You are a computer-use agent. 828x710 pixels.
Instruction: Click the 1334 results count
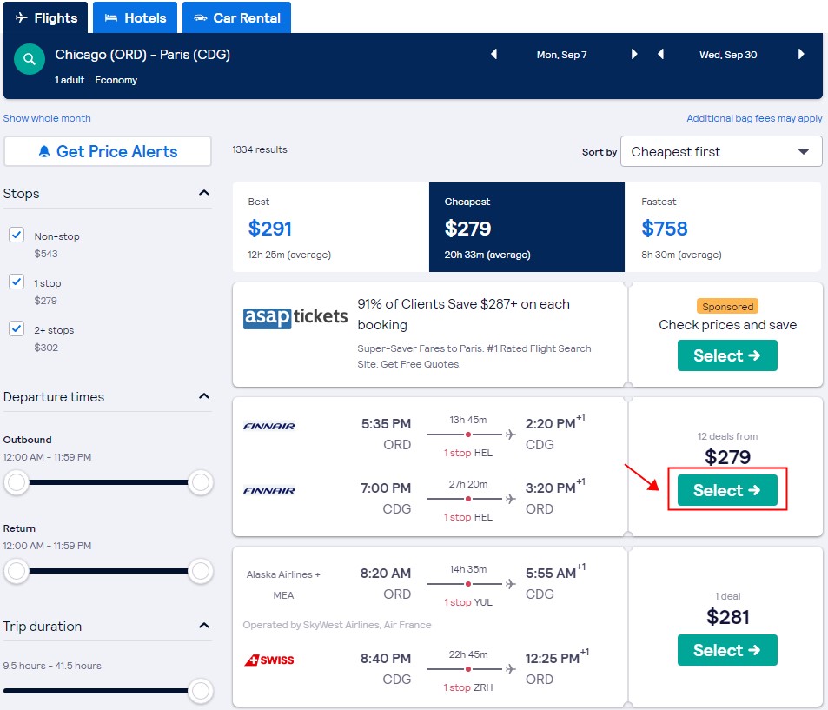260,149
